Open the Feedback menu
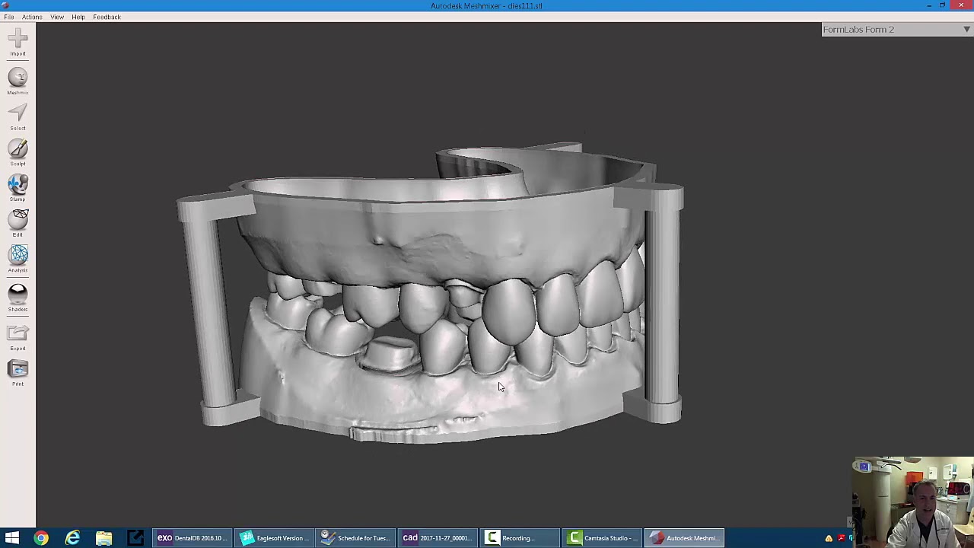 pos(107,17)
